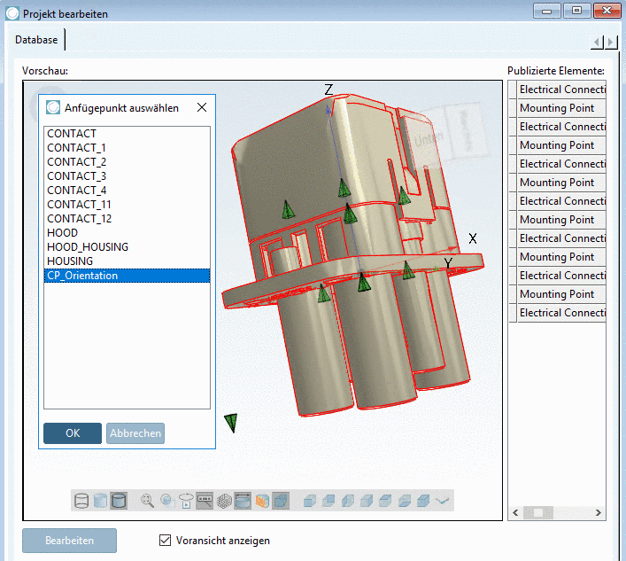Select the bottommost Mounting Point row
The image size is (626, 561).
click(x=561, y=294)
